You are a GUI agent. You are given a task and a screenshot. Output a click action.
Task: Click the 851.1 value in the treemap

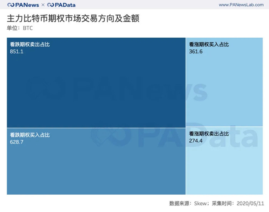click(x=17, y=52)
